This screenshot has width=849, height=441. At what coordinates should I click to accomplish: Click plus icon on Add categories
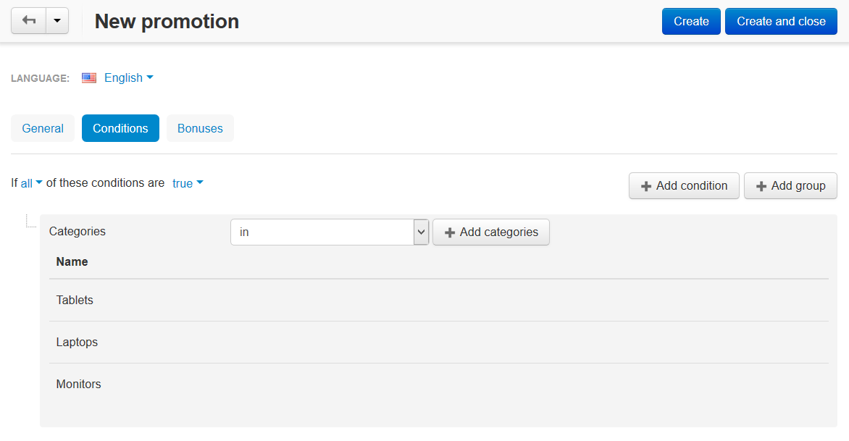point(450,232)
